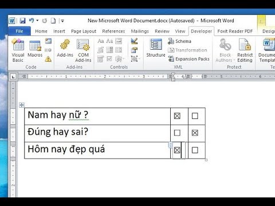Open the Add-Ins manager

tap(65, 48)
